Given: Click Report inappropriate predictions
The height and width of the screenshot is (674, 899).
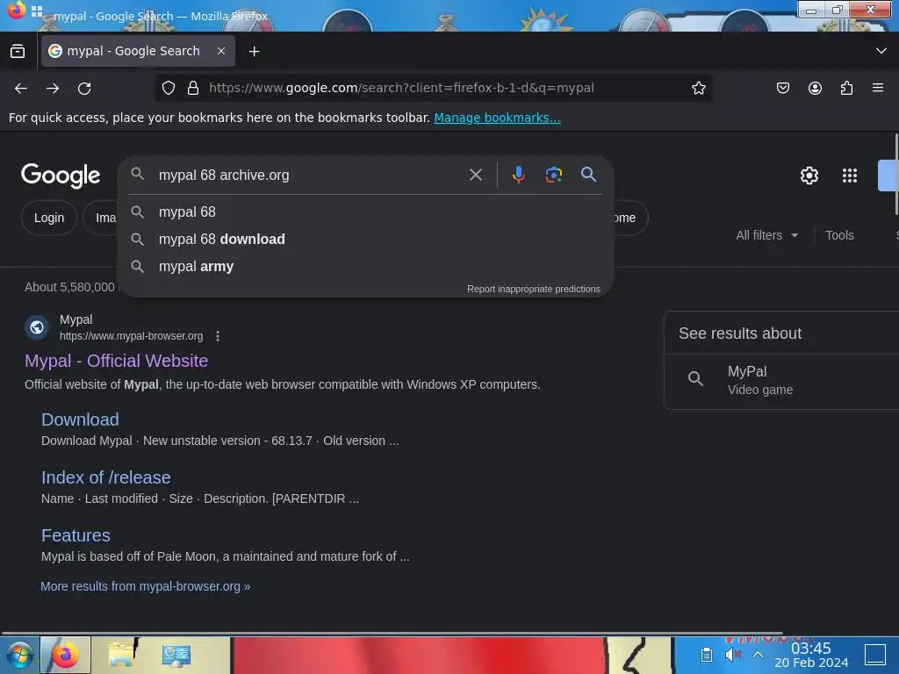Looking at the screenshot, I should point(533,289).
